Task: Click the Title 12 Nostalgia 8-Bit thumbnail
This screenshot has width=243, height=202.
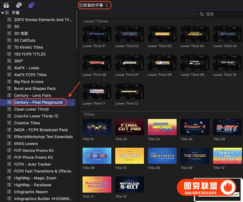Action: tap(130, 184)
